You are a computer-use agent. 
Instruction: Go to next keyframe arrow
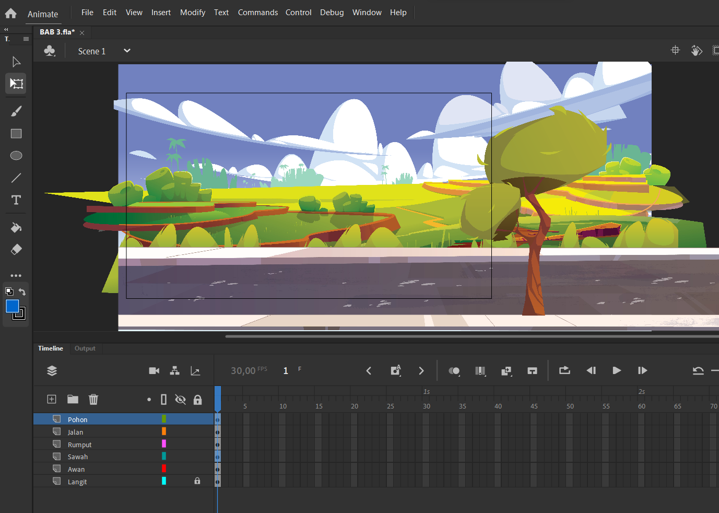(x=421, y=370)
